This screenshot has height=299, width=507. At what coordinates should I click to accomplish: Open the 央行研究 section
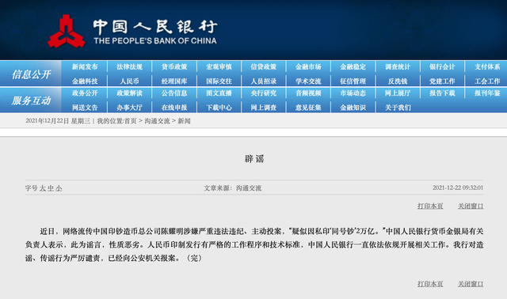(264, 93)
